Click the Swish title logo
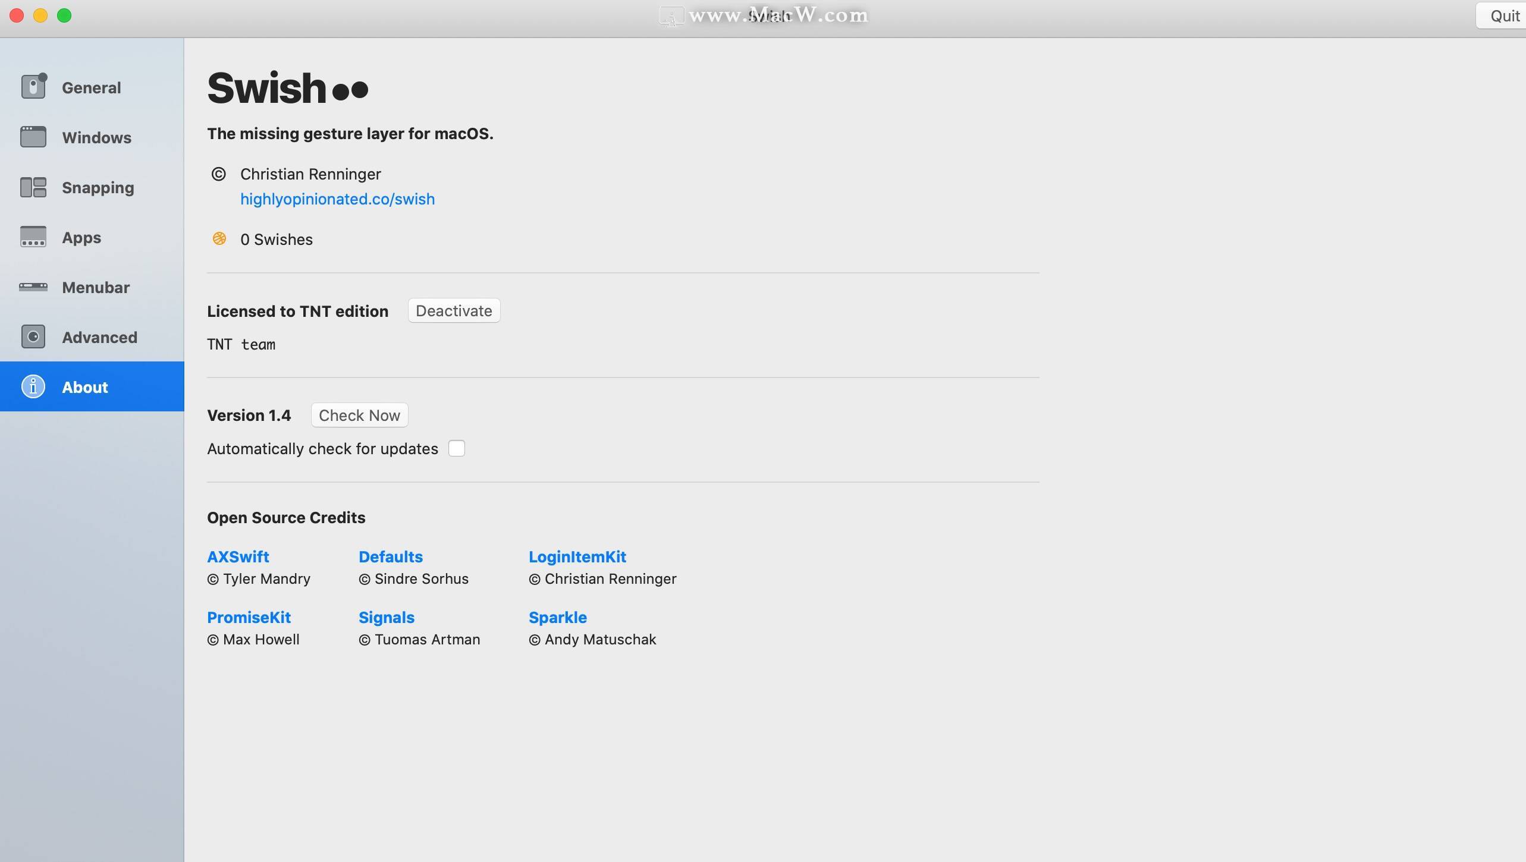This screenshot has width=1526, height=862. pyautogui.click(x=288, y=87)
